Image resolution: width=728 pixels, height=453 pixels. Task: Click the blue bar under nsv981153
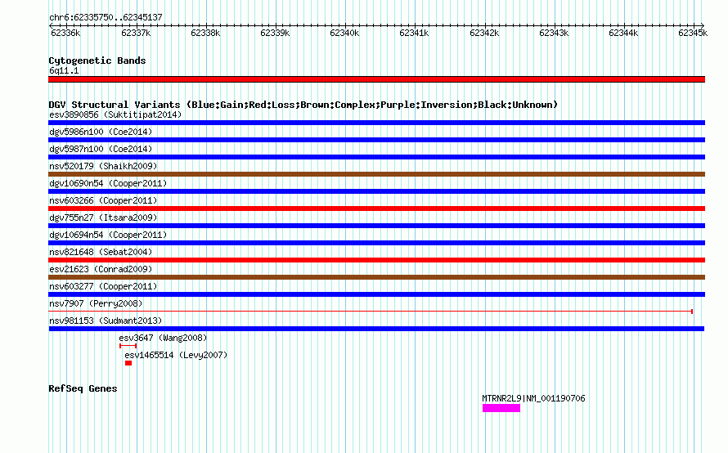click(376, 329)
